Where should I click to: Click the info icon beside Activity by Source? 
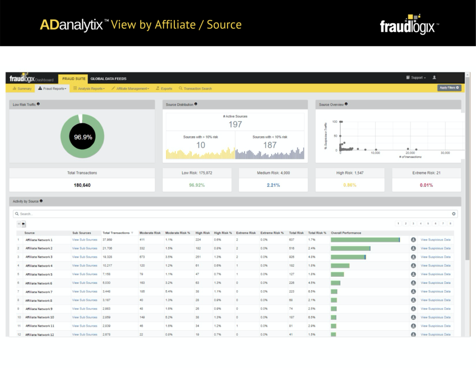[41, 201]
